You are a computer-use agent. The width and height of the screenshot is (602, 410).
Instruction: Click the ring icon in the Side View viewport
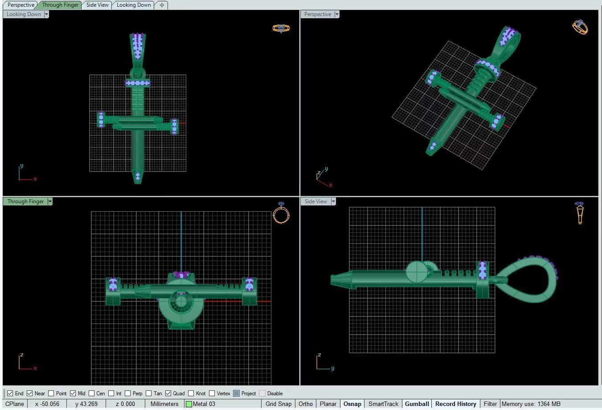[x=579, y=213]
